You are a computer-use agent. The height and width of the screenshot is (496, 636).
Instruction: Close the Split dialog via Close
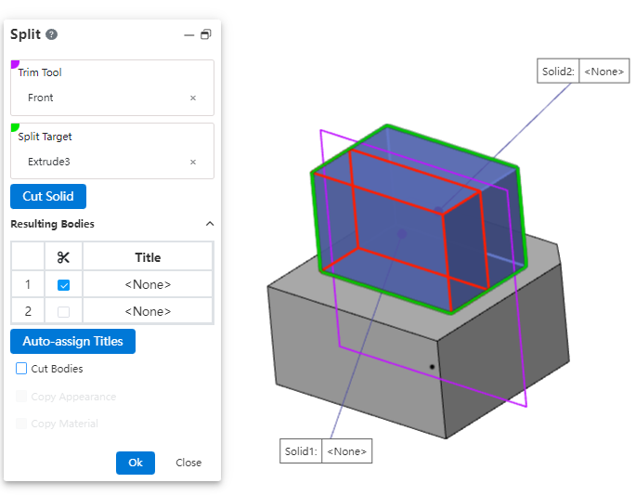tap(188, 463)
